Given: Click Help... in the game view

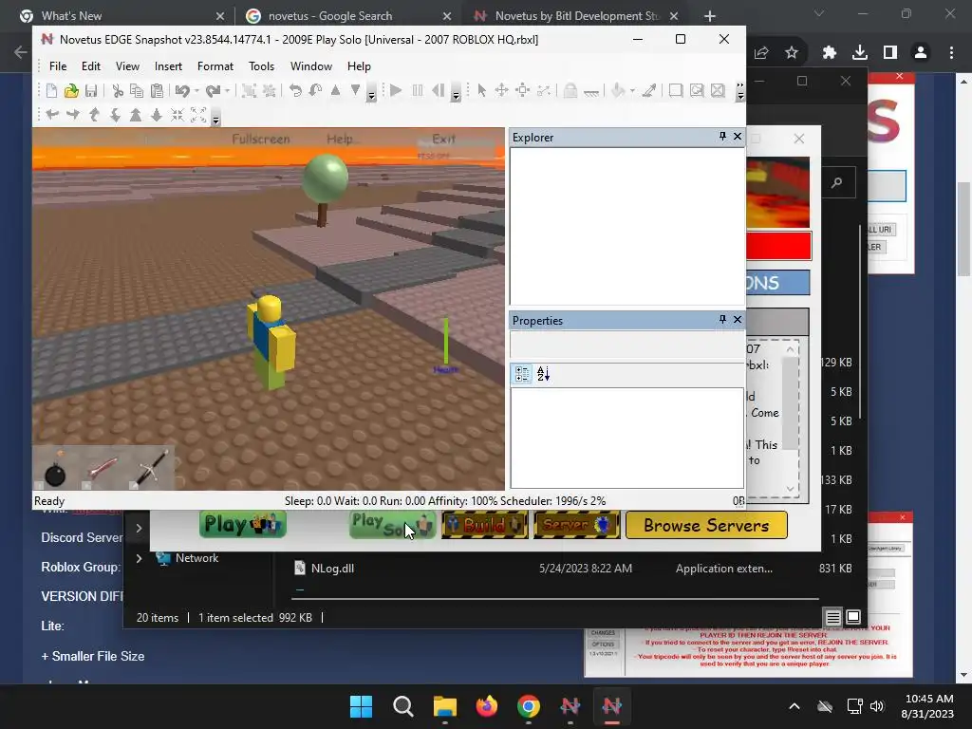Looking at the screenshot, I should coord(343,139).
